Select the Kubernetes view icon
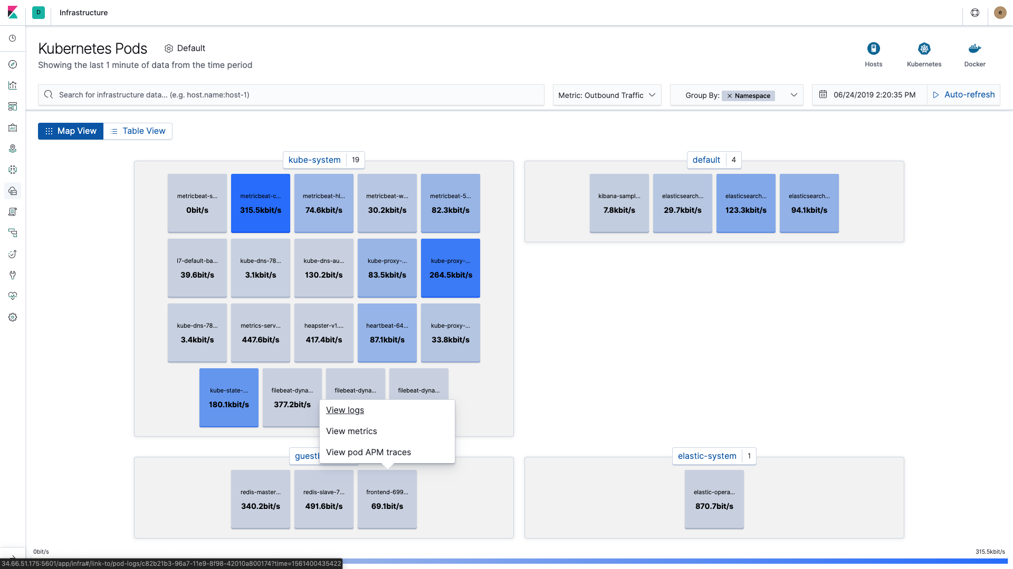Screen dimensions: 1013x569 924,49
